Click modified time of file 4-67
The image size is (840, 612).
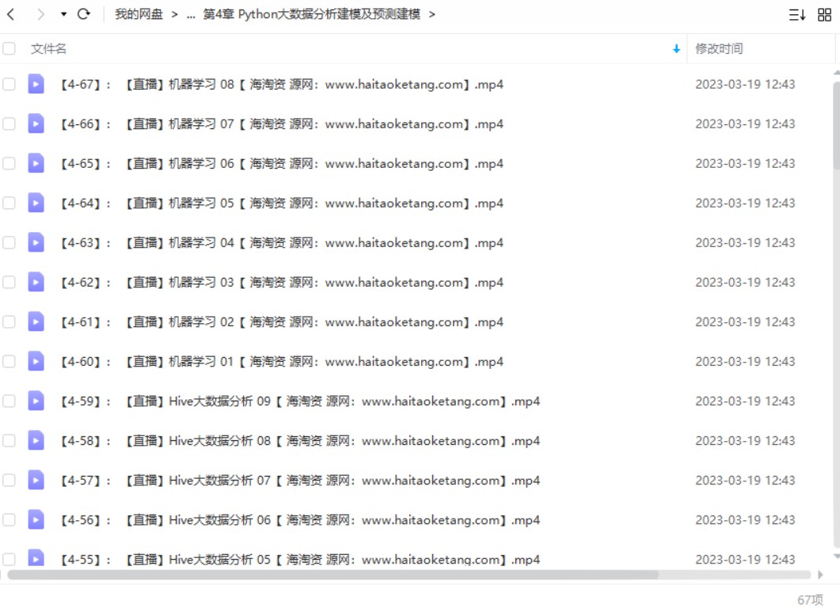click(x=745, y=85)
